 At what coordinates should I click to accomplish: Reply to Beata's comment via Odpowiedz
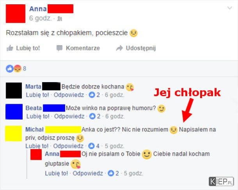(69, 116)
